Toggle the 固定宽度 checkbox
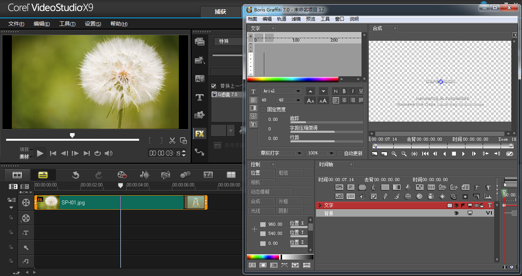This screenshot has width=522, height=276. pos(263,109)
